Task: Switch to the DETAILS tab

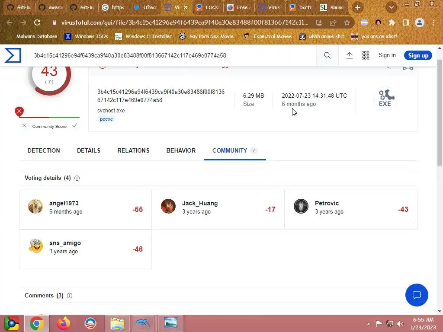Action: (89, 150)
